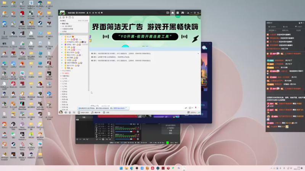This screenshot has height=171, width=305.
Task: Click the add scene plus button in OBS
Action: click(77, 139)
